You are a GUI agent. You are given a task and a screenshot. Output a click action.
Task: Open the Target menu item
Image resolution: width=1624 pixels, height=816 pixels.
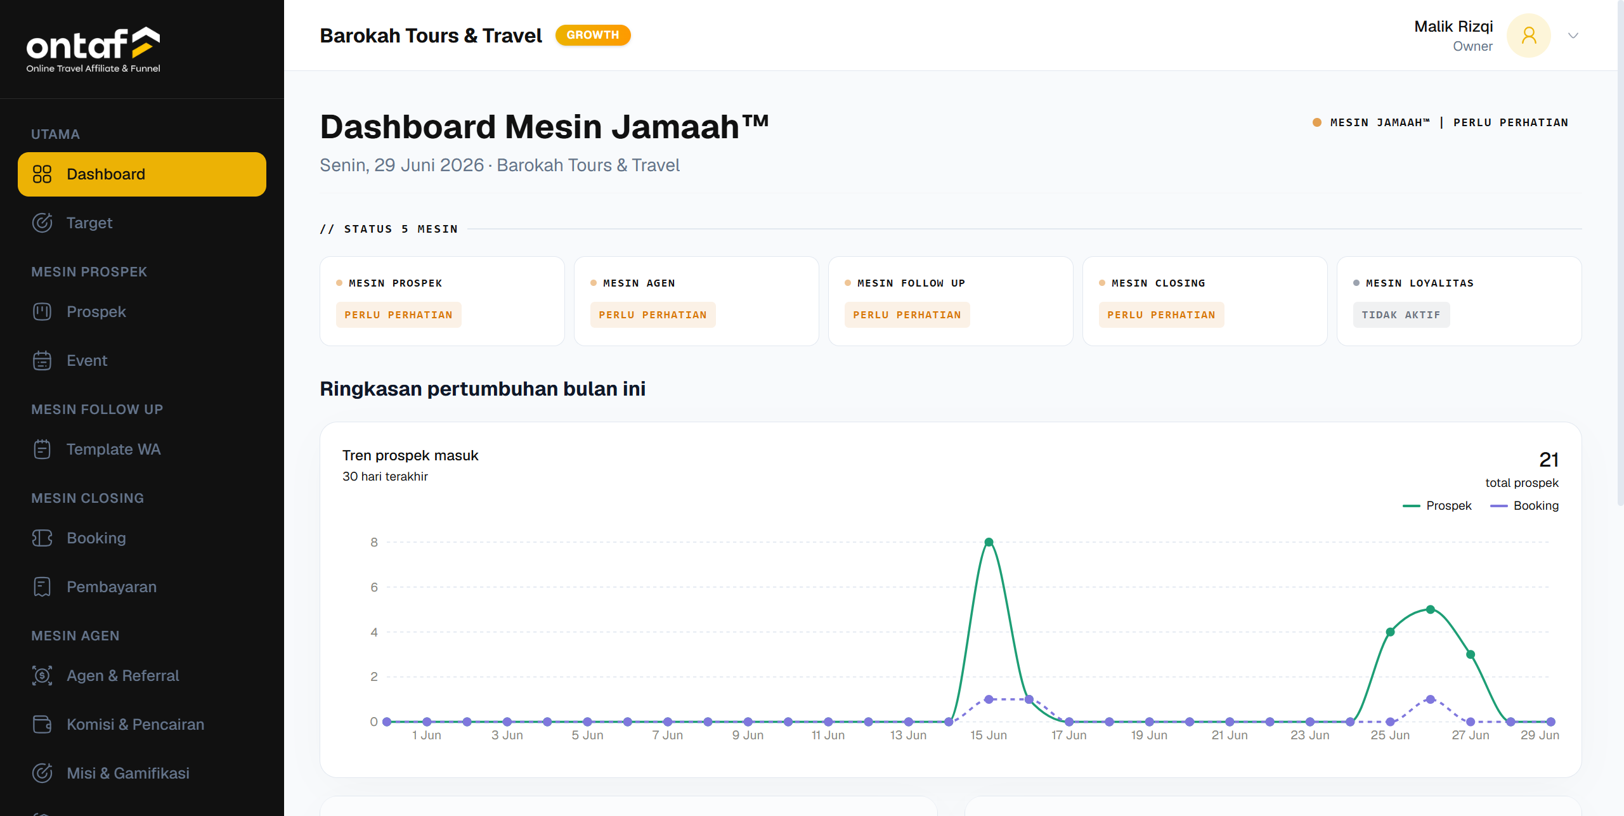(142, 223)
